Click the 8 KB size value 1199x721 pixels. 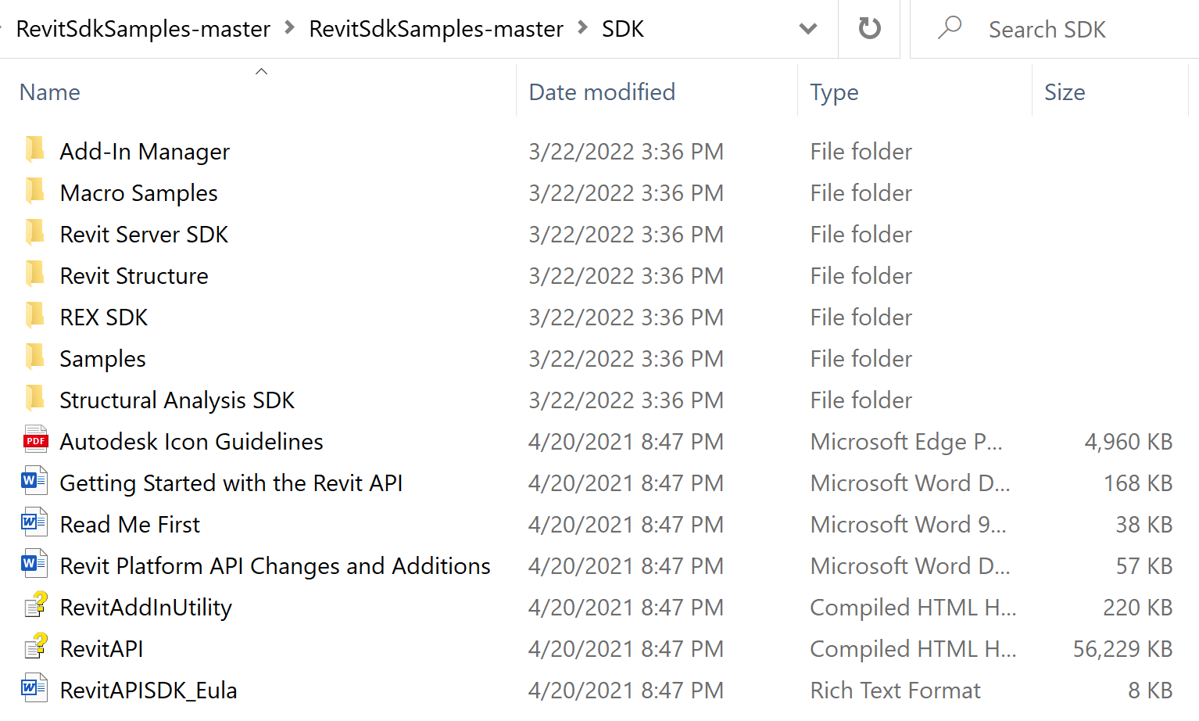[1150, 690]
